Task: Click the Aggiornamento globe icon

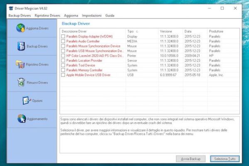Action: (x=21, y=118)
